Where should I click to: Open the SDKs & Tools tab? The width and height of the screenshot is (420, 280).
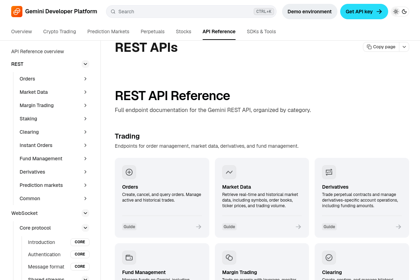click(261, 31)
